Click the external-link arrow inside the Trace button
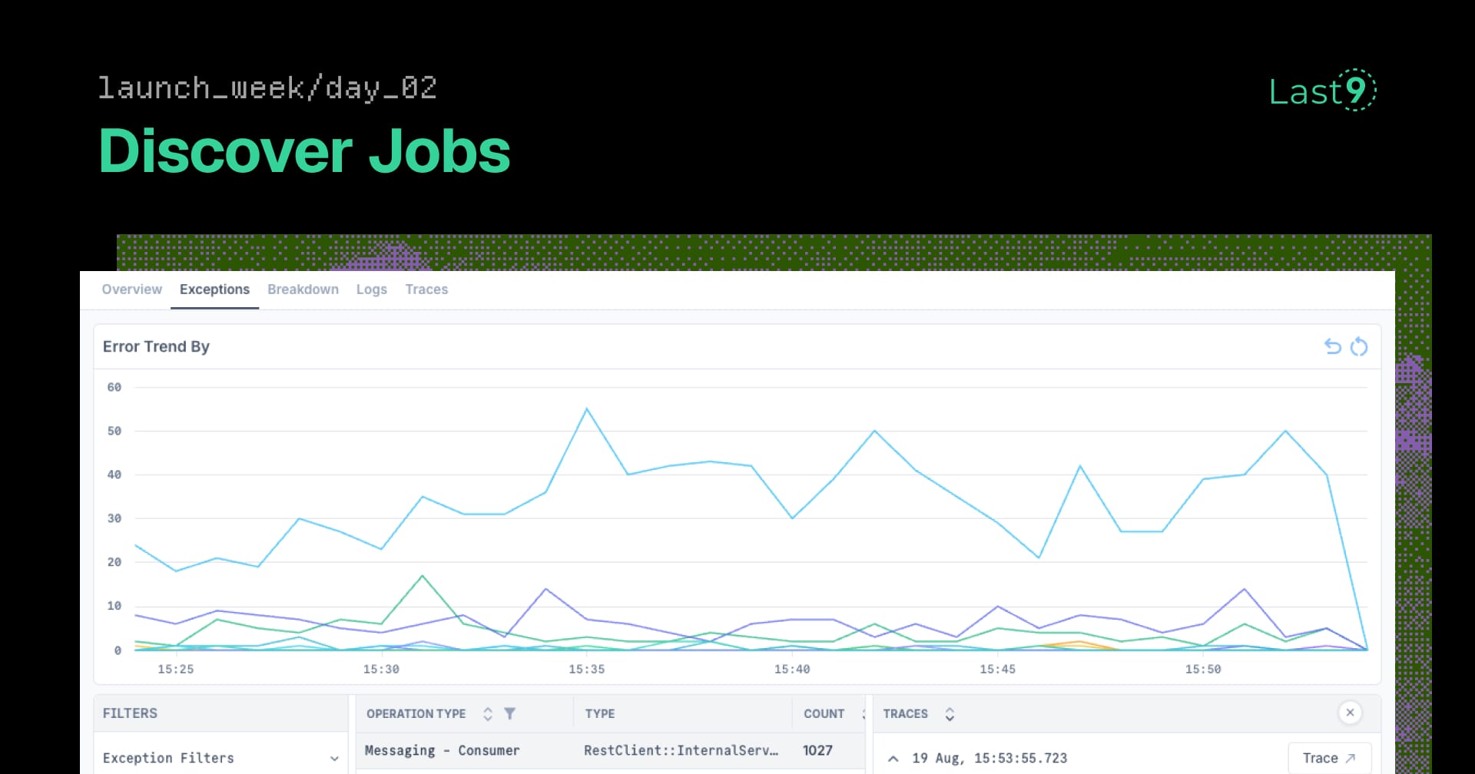The image size is (1475, 774). tap(1351, 757)
